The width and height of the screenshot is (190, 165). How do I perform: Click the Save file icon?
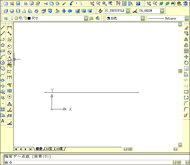pyautogui.click(x=18, y=3)
